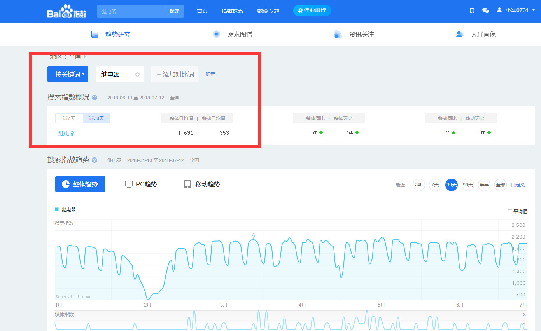
Task: Click the help icon next to 搜索指数趋势
Action: pyautogui.click(x=95, y=160)
